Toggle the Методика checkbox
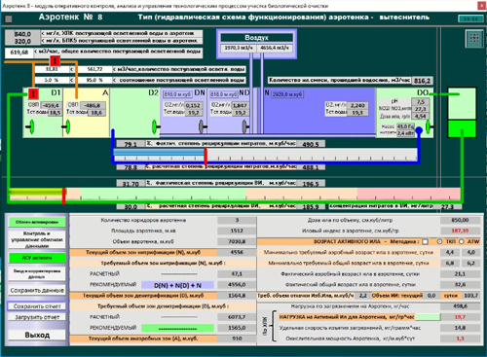Viewport: 487px width, 357px height. pos(425,241)
